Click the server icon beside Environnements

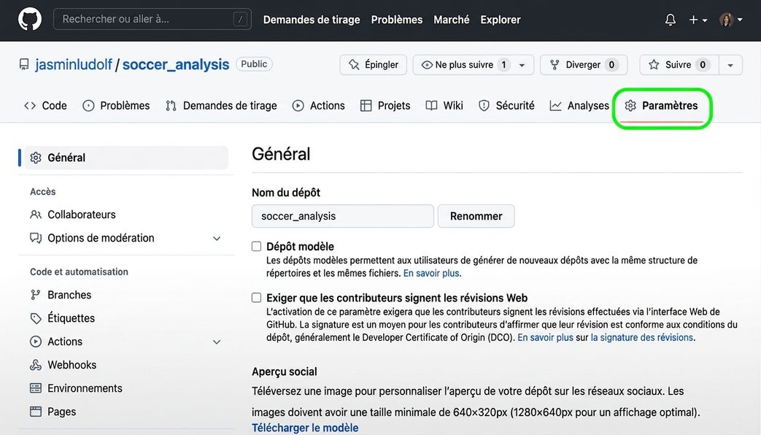pos(36,388)
